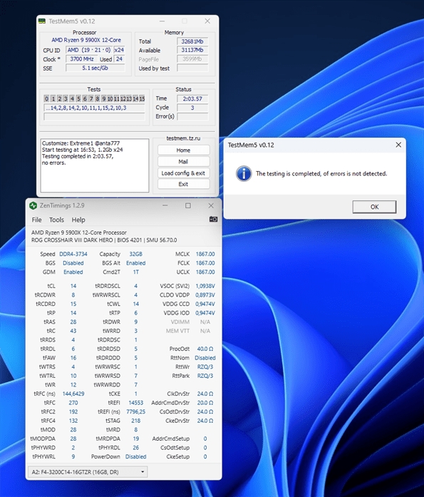This screenshot has width=424, height=497.
Task: Click the test number 0 box
Action: coord(46,98)
